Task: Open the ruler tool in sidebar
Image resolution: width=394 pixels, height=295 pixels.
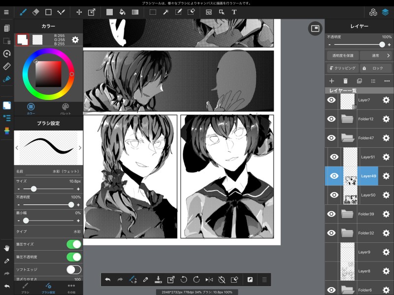Action: pos(7,66)
